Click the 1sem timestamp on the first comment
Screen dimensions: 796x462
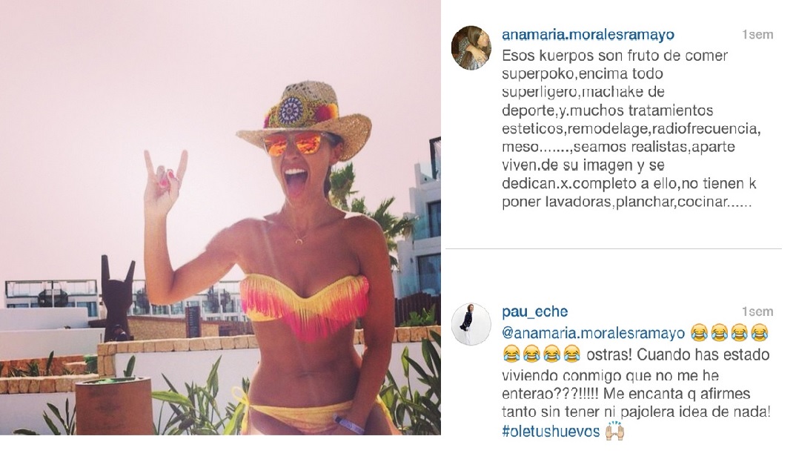tap(757, 35)
